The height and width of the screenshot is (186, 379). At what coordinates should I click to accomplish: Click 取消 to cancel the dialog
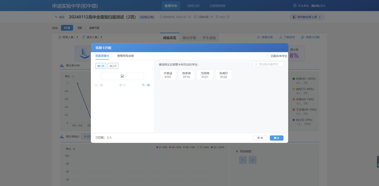(260, 138)
